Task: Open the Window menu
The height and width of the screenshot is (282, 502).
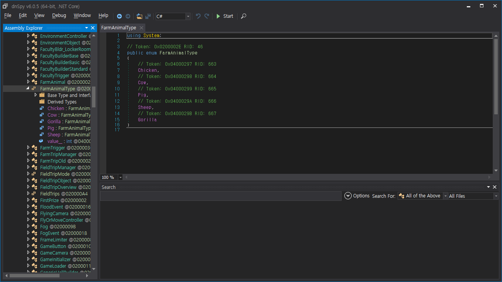Action: click(82, 15)
